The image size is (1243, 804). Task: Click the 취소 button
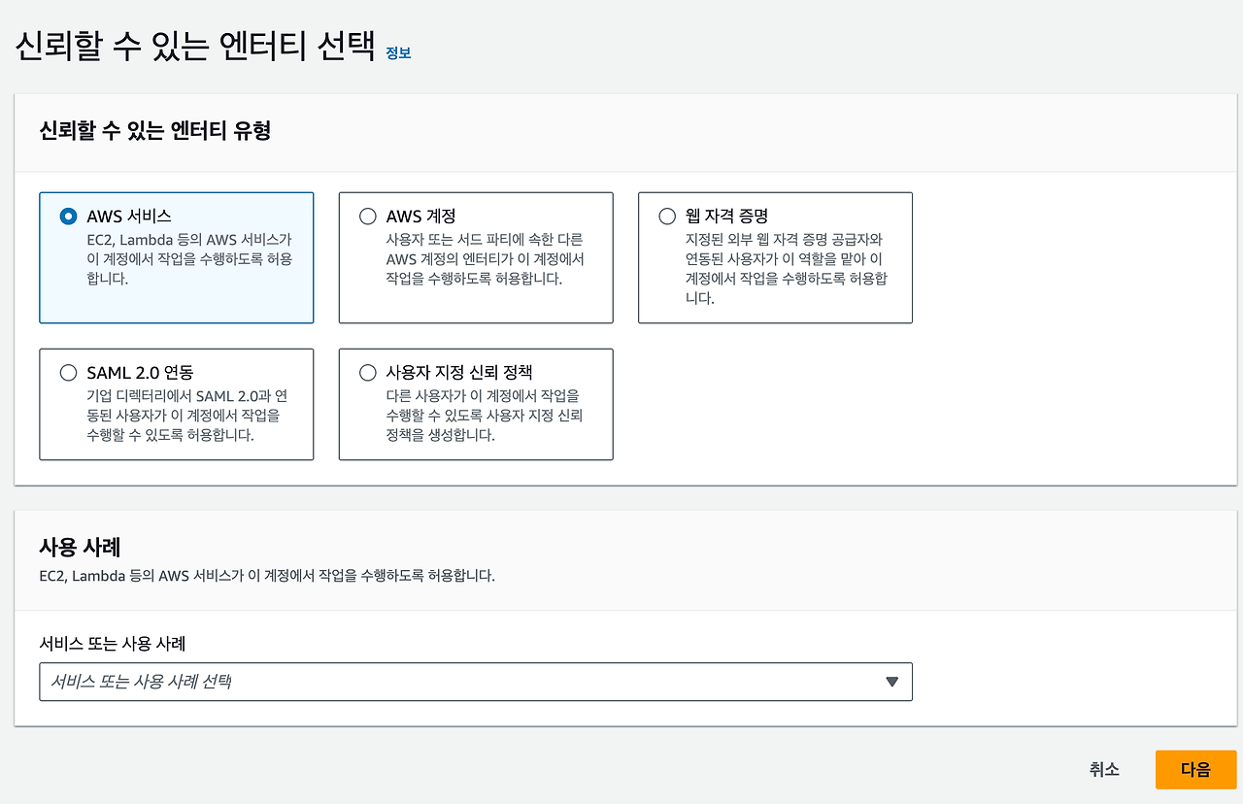[x=1104, y=770]
